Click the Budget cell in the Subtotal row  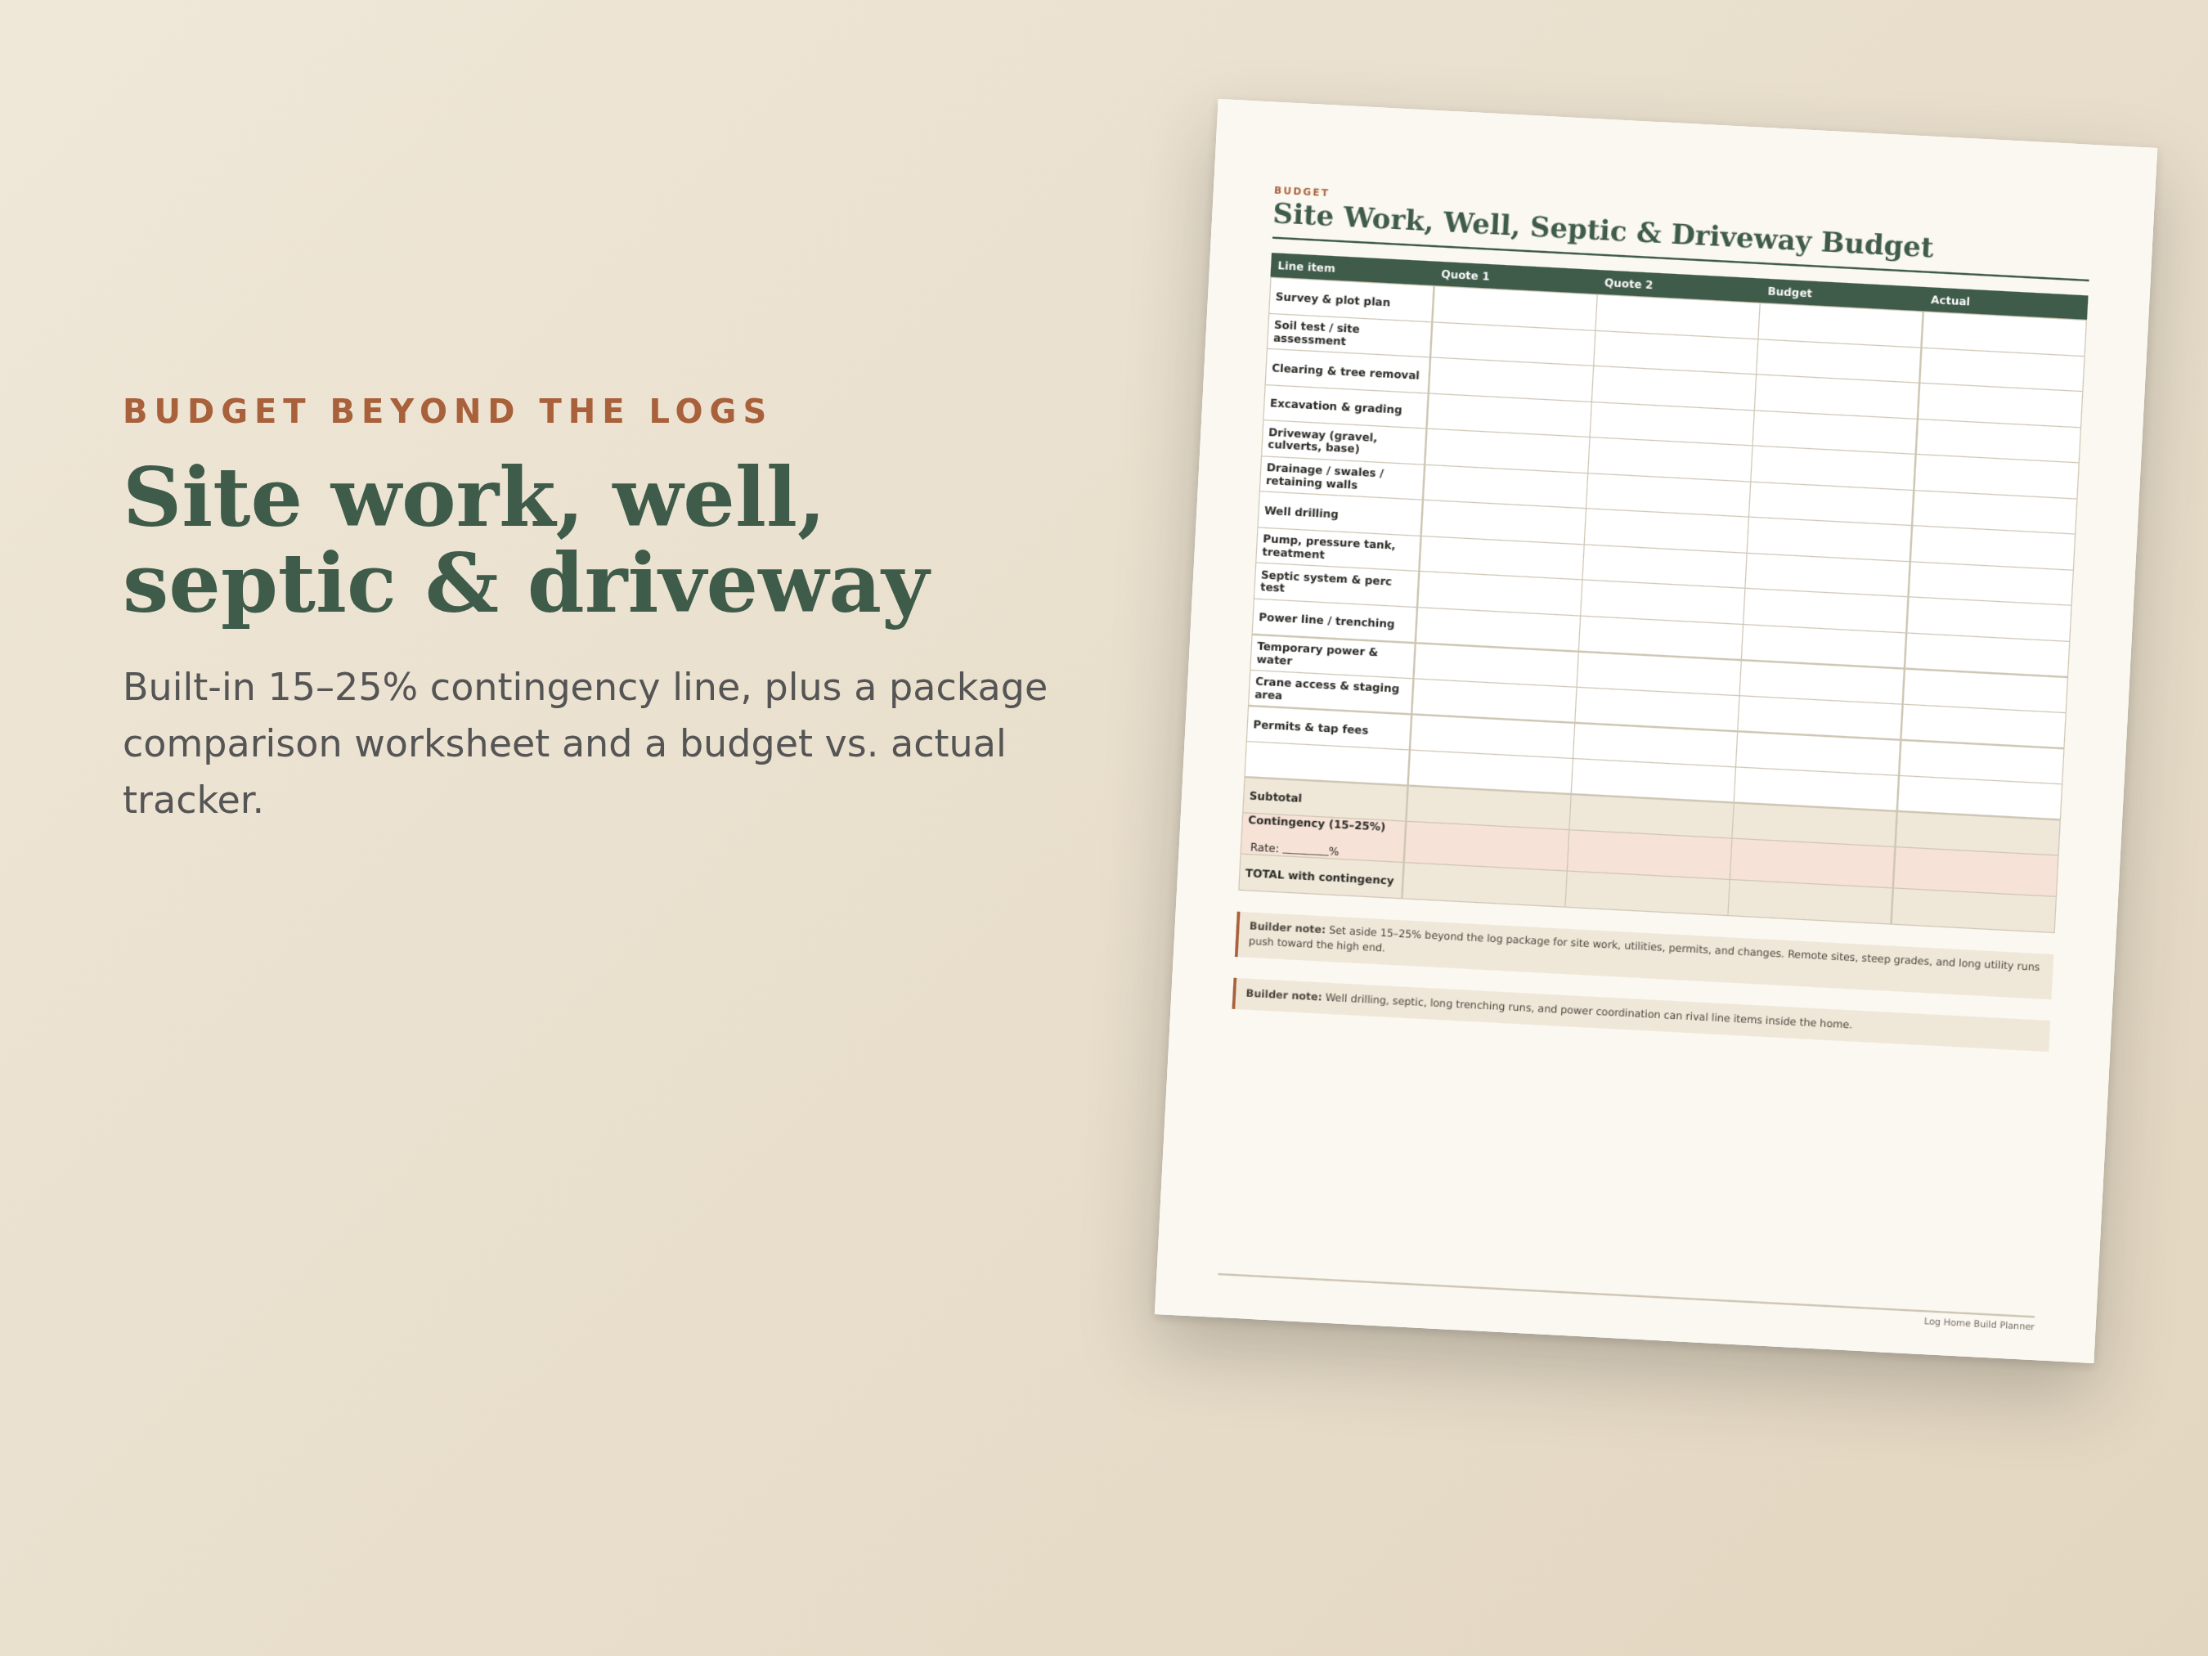(1815, 825)
